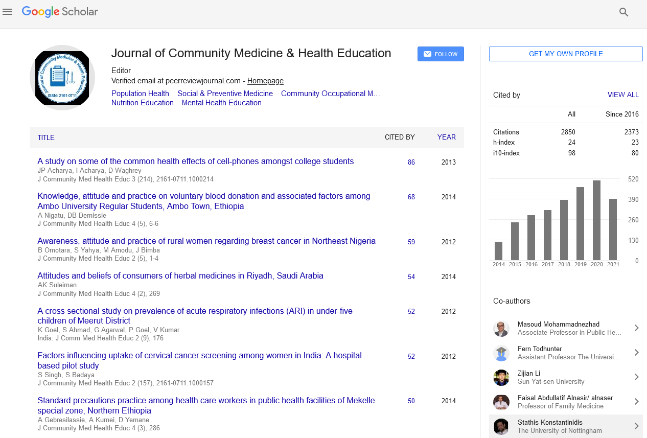Open the hamburger menu icon
The width and height of the screenshot is (647, 438).
pos(7,12)
